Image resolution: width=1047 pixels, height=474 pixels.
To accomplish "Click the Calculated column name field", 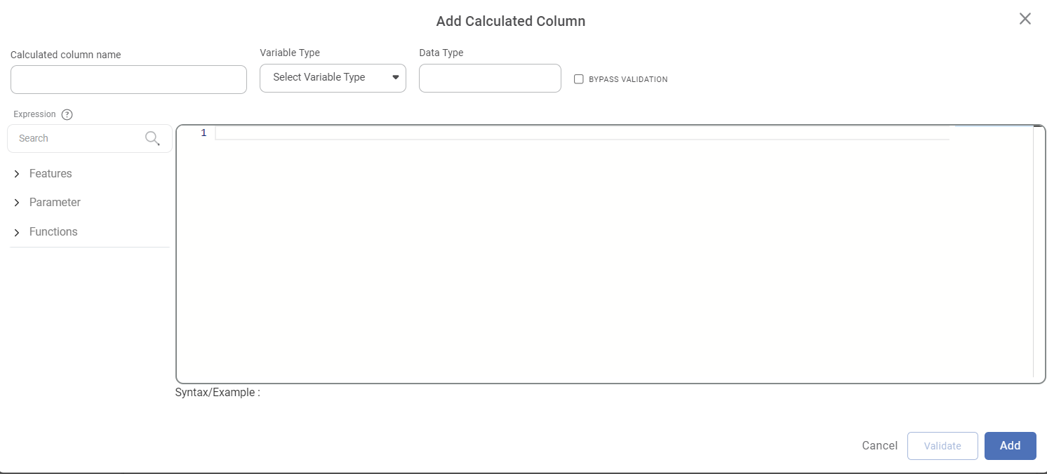I will pyautogui.click(x=128, y=79).
